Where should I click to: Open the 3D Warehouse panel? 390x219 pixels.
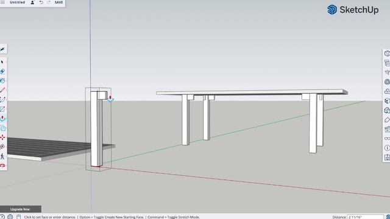click(387, 82)
